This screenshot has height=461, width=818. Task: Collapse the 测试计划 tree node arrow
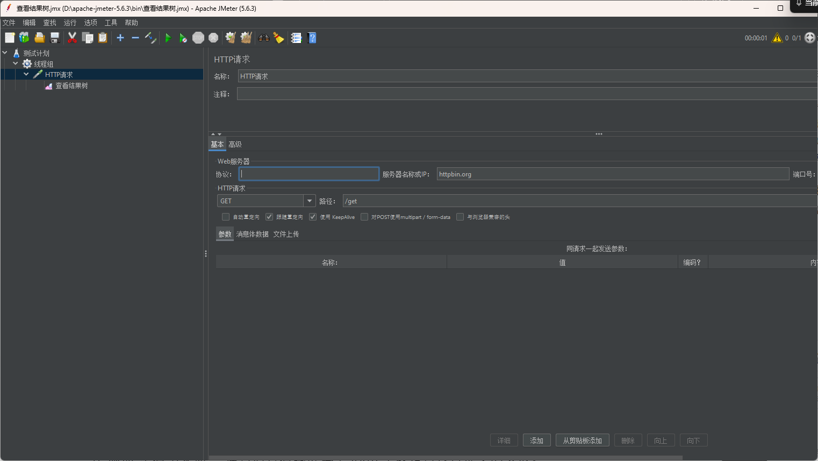pos(5,53)
